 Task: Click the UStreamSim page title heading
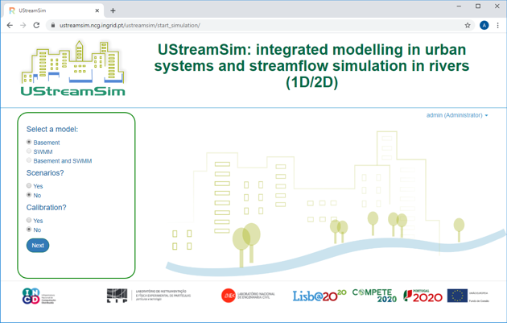point(311,66)
